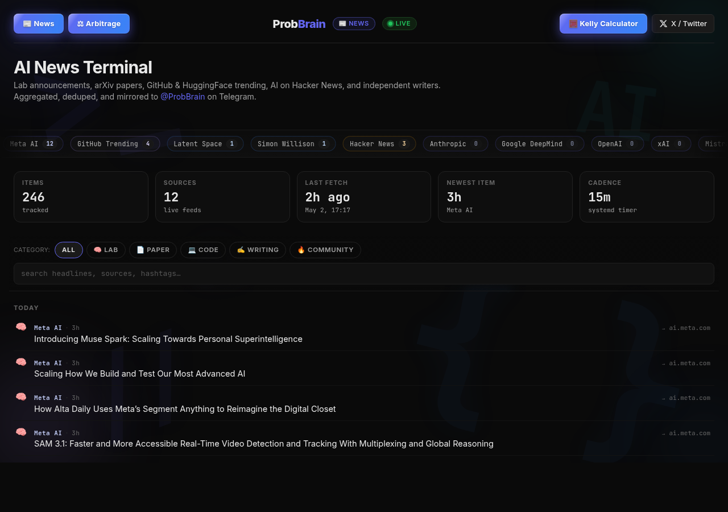
Task: Click Meta AI source label on SAM 3.1 row
Action: [x=48, y=433]
